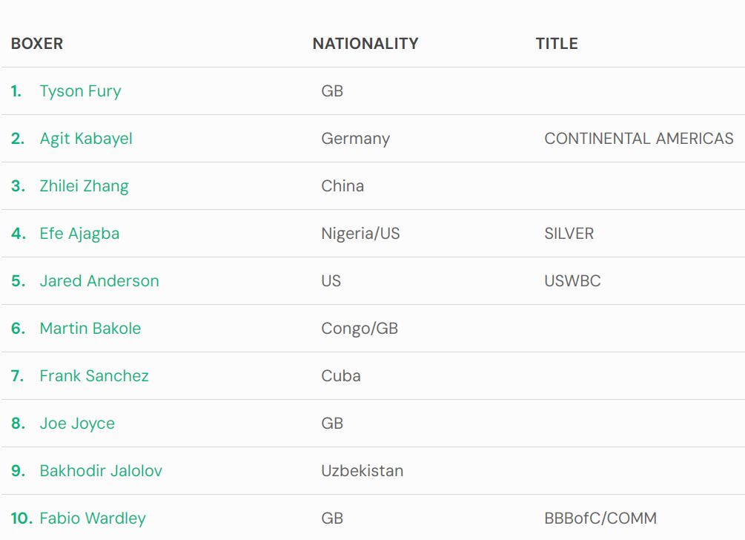Open Joe Joyce profile link

[x=77, y=424]
